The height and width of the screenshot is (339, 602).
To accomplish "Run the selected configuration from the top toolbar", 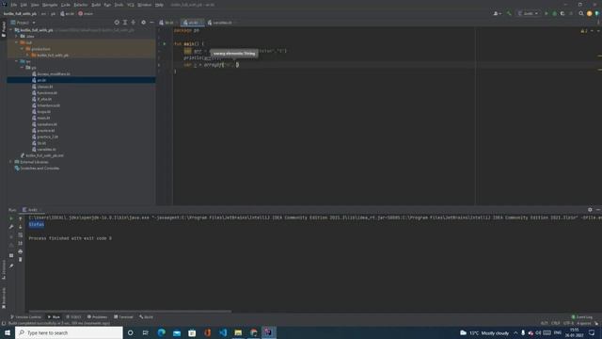I will pyautogui.click(x=547, y=13).
